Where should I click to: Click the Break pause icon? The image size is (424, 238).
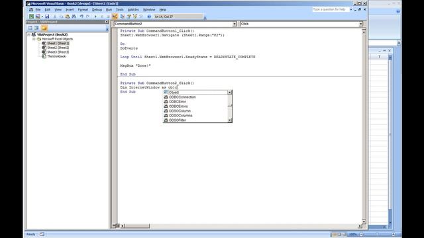tap(102, 17)
